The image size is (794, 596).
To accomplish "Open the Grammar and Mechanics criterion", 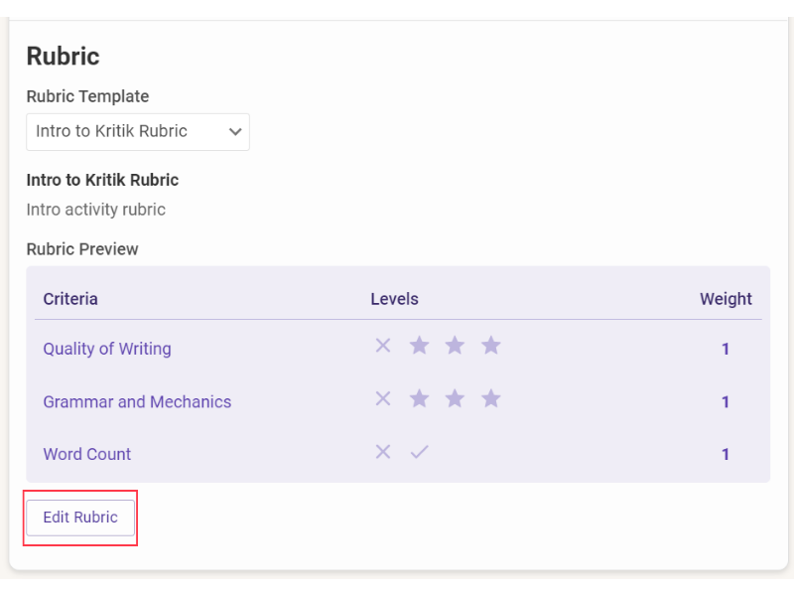I will (137, 402).
